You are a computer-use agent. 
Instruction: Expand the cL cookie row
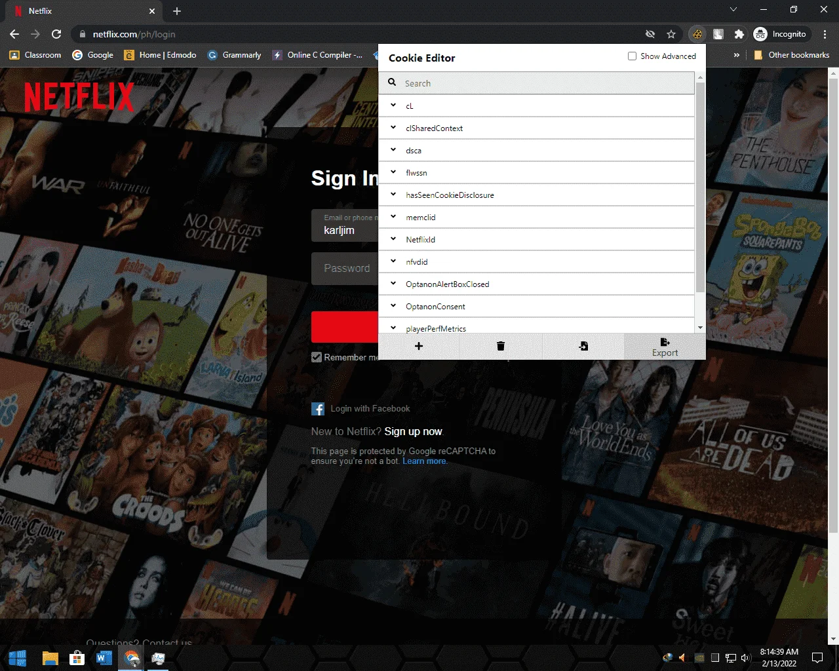click(536, 105)
